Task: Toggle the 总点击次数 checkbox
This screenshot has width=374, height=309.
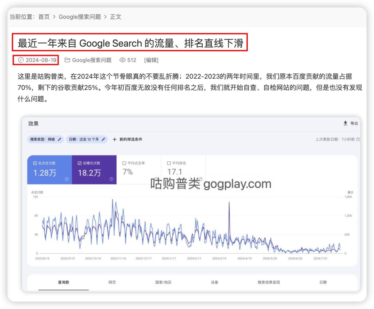Action: (x=35, y=163)
